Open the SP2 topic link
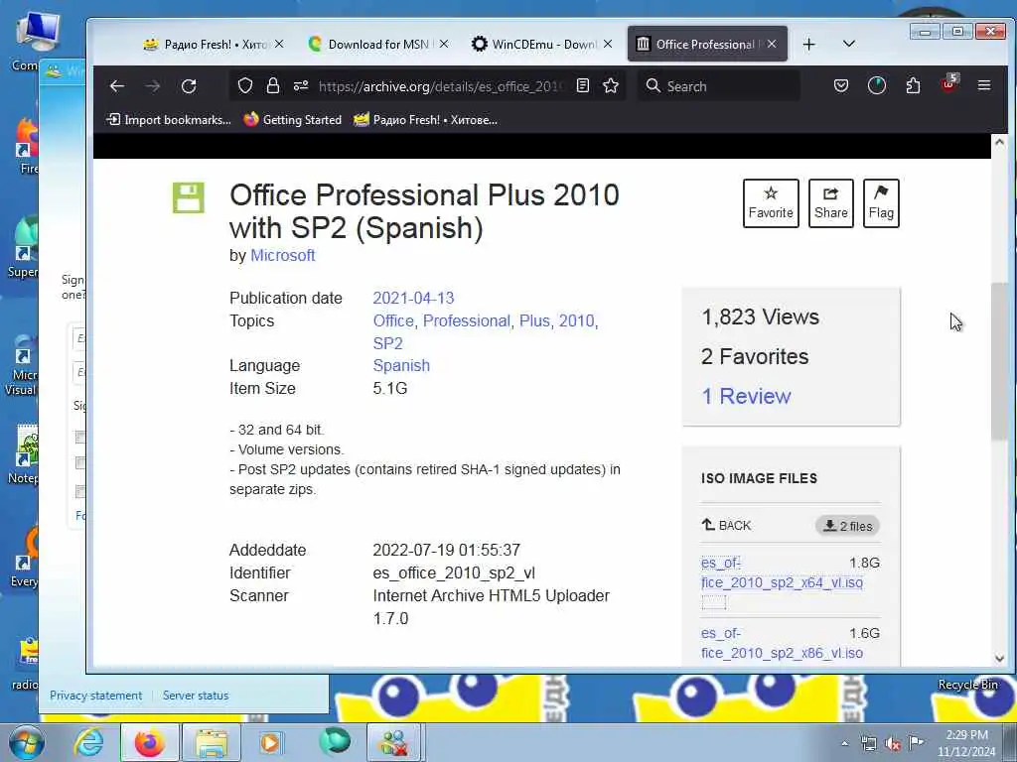Image resolution: width=1017 pixels, height=762 pixels. click(x=388, y=343)
